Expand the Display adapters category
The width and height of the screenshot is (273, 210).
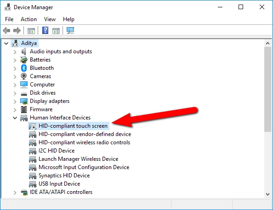click(x=15, y=102)
